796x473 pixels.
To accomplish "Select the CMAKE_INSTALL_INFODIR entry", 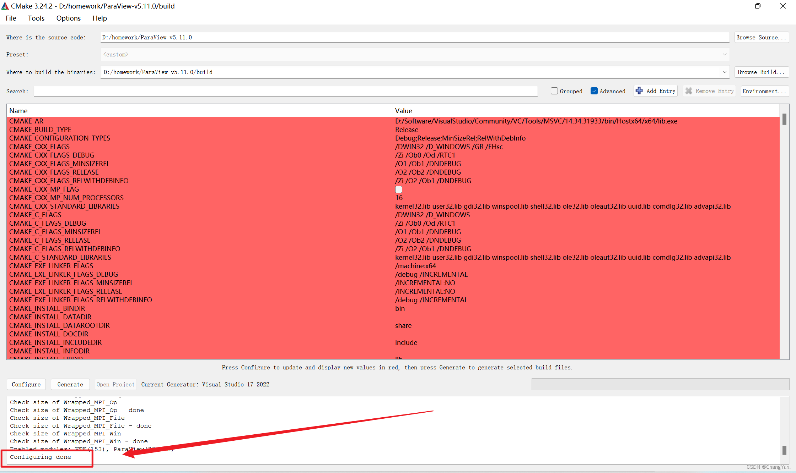I will pyautogui.click(x=49, y=351).
